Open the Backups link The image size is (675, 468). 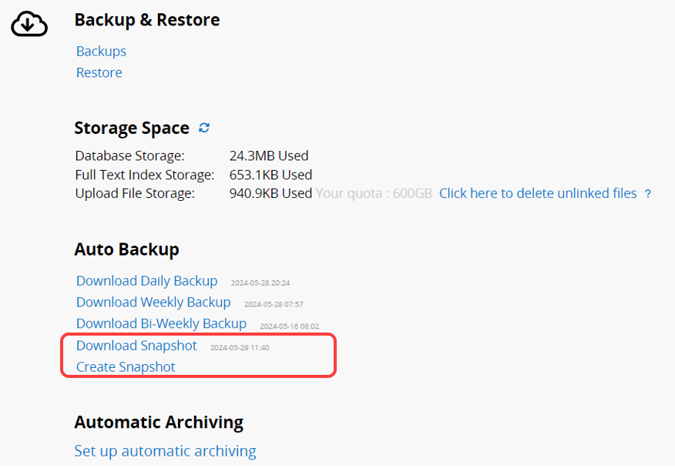101,52
